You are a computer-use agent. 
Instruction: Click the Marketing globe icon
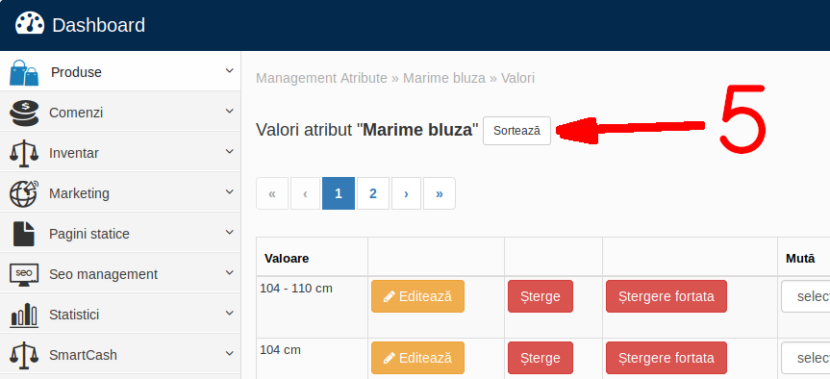pos(24,193)
